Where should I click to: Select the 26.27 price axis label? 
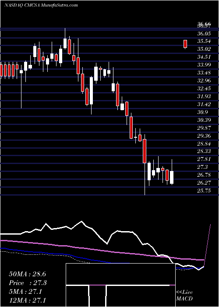point(204,183)
